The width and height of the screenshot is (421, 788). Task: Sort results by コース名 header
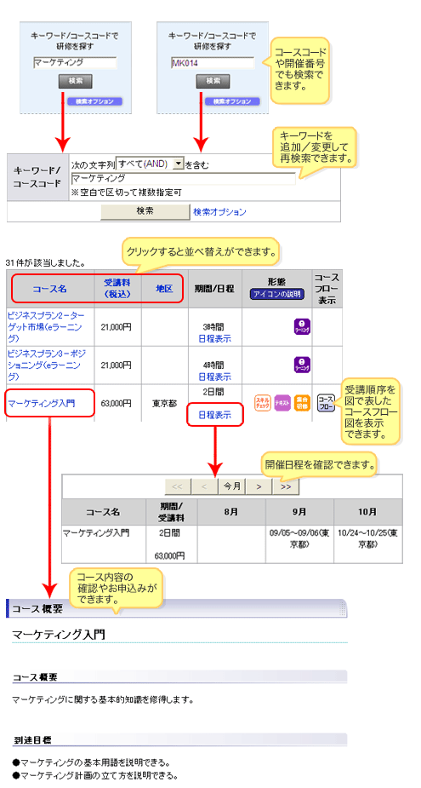49,289
